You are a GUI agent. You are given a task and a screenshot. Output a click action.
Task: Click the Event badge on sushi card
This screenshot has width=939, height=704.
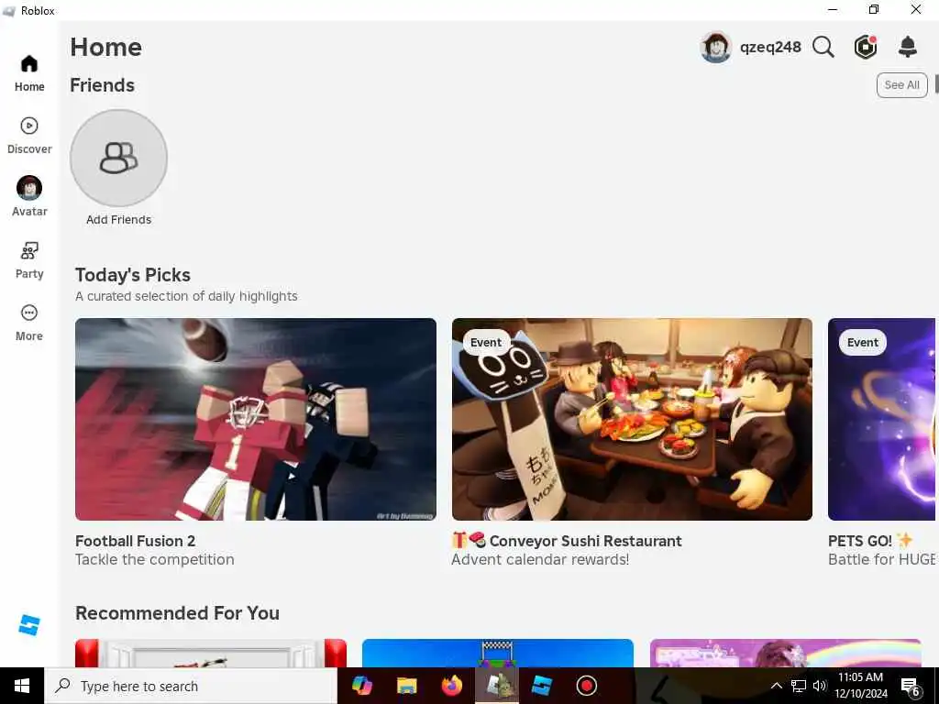tap(486, 343)
